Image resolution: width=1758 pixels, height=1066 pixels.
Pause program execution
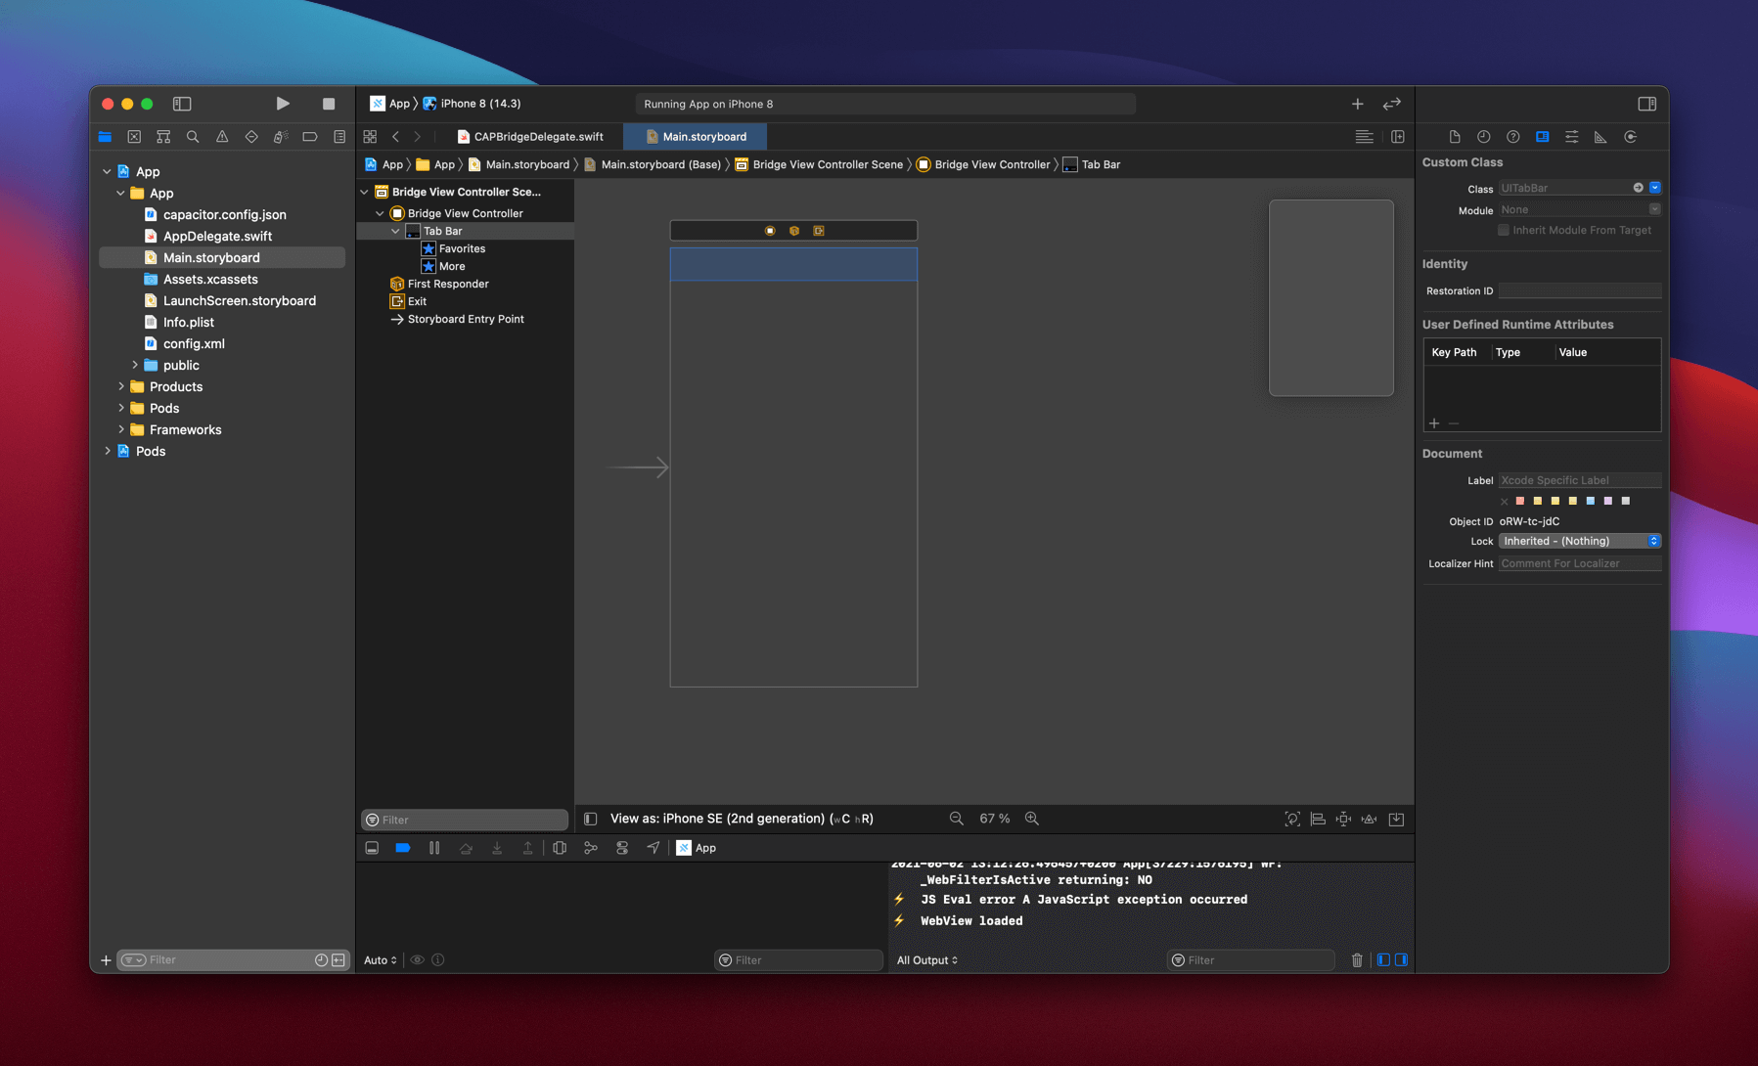click(x=434, y=848)
